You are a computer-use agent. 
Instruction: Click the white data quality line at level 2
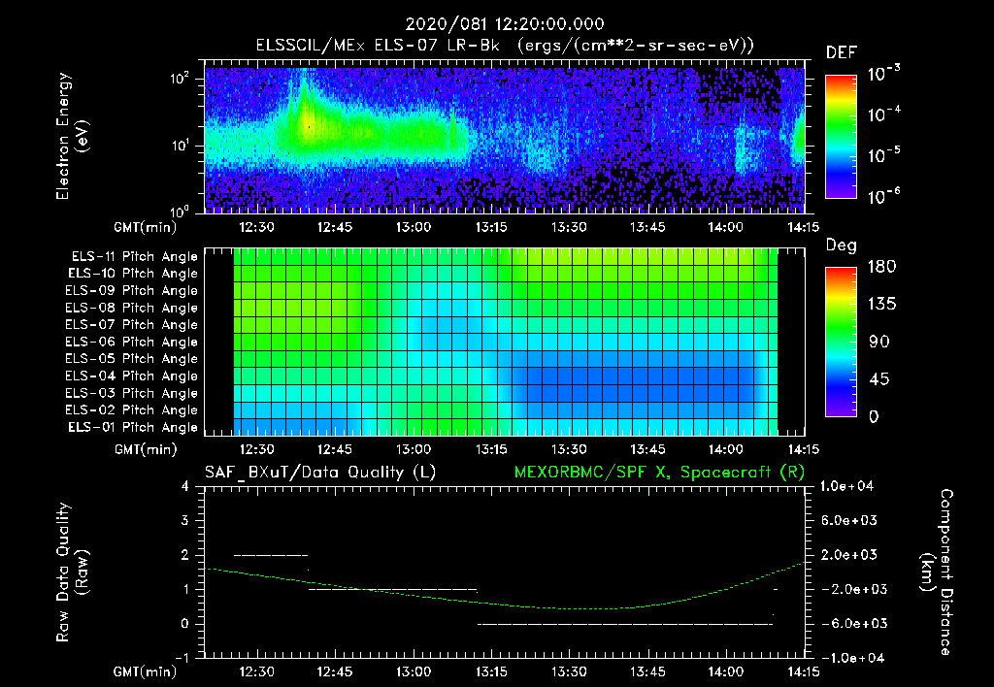point(272,555)
